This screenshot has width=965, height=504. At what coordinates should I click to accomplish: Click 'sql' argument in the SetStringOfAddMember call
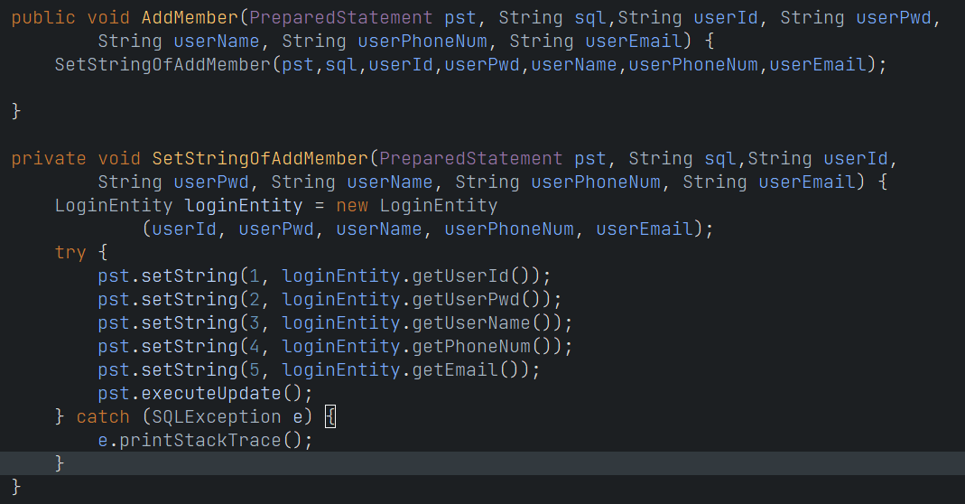tap(341, 65)
